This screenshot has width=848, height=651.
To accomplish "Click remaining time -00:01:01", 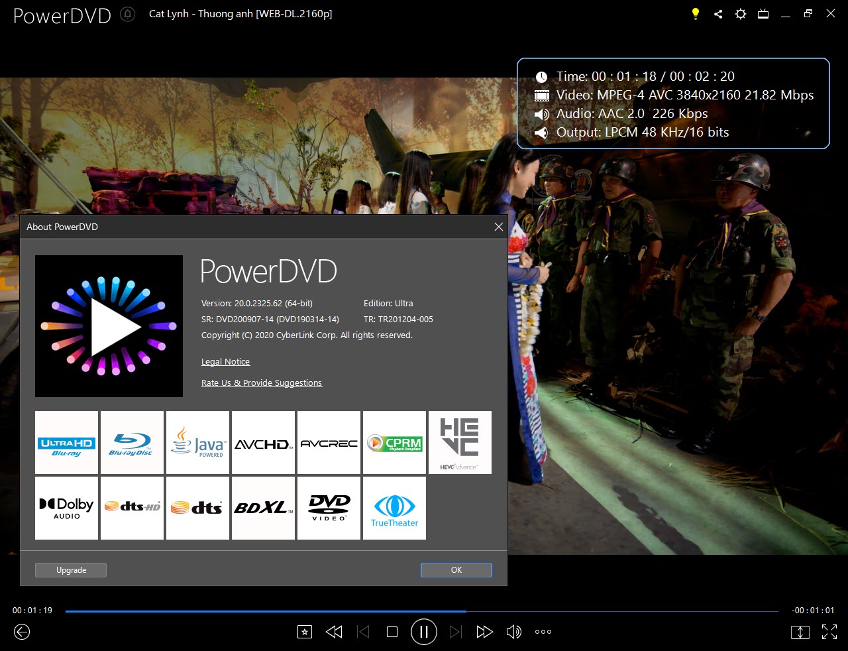I will 813,611.
